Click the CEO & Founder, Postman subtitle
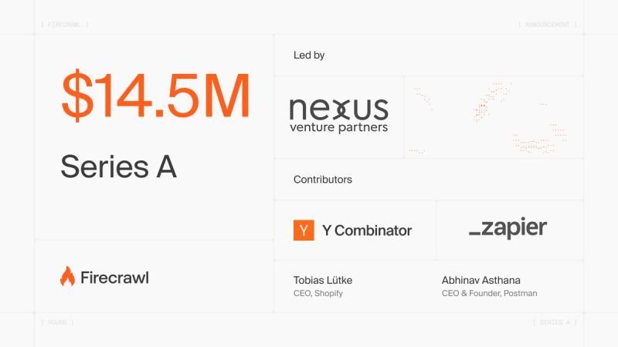The width and height of the screenshot is (618, 347). (489, 293)
